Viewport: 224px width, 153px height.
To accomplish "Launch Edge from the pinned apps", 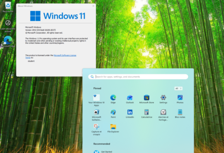I will pos(113,99).
